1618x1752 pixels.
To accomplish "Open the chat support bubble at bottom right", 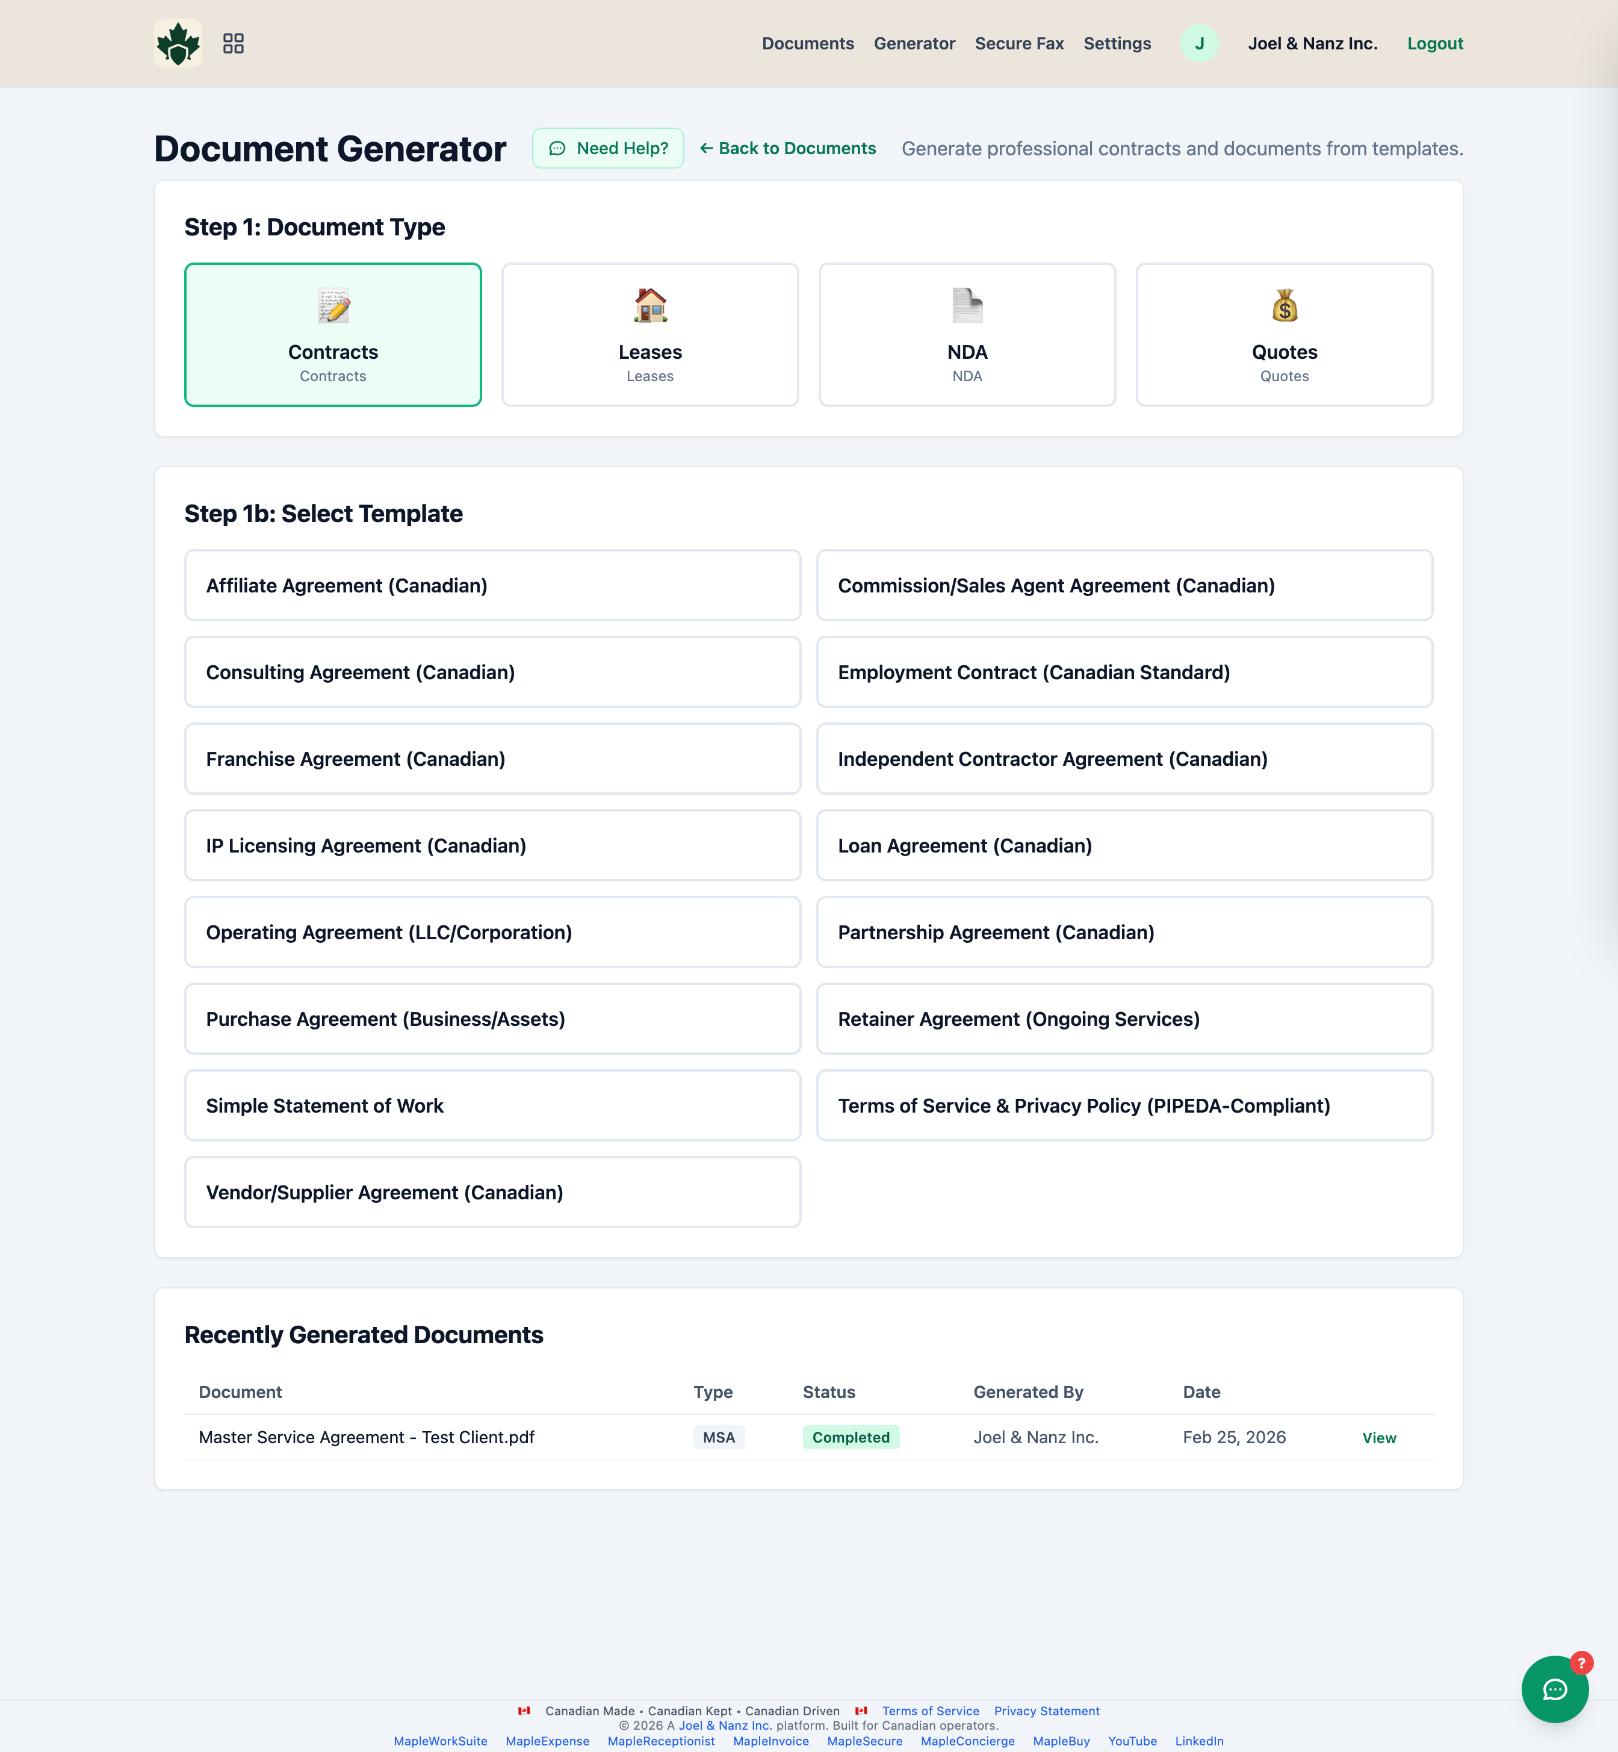I will (1555, 1690).
